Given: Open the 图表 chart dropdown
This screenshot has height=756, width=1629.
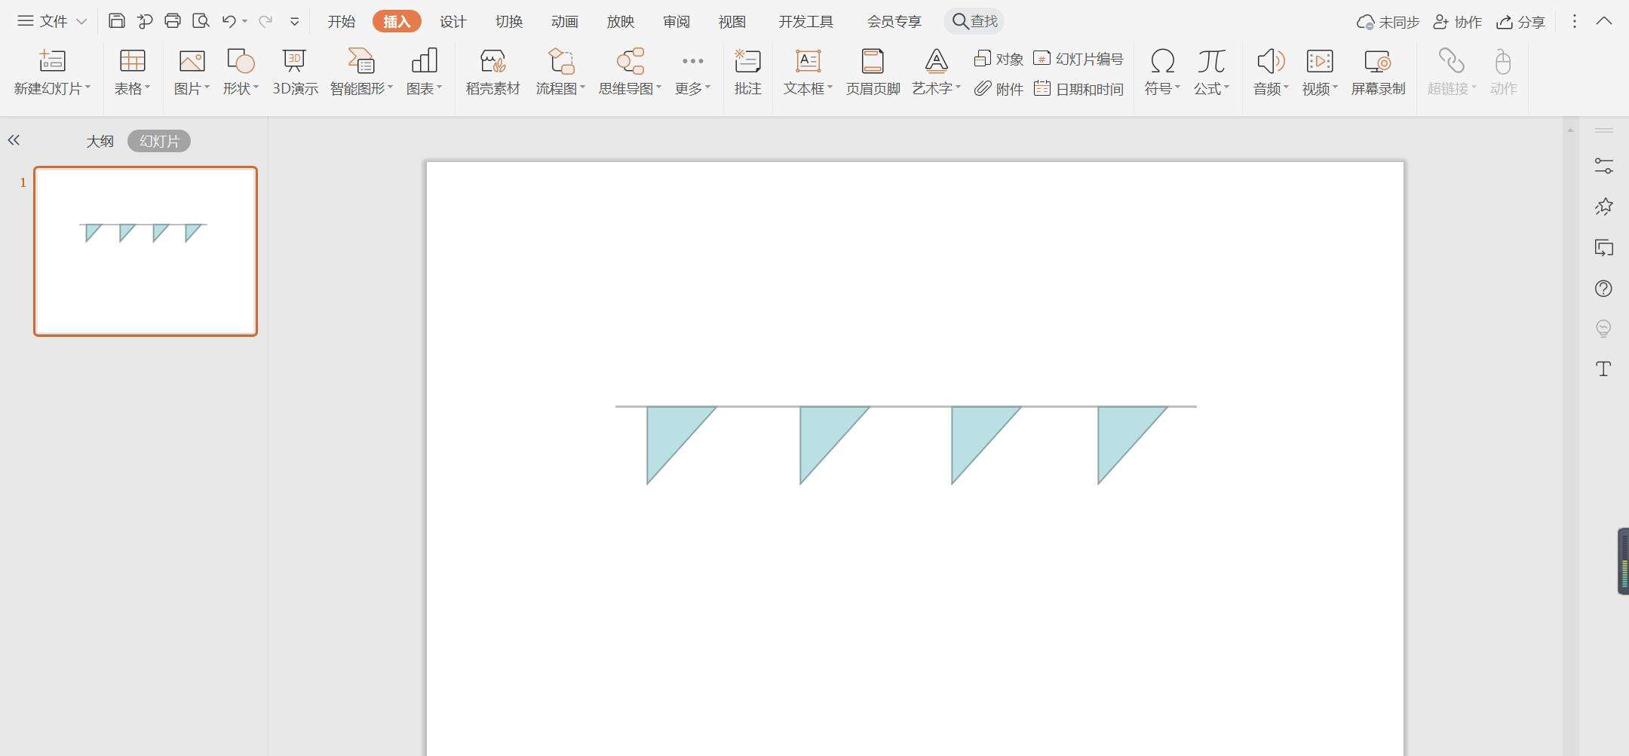Looking at the screenshot, I should pyautogui.click(x=424, y=72).
